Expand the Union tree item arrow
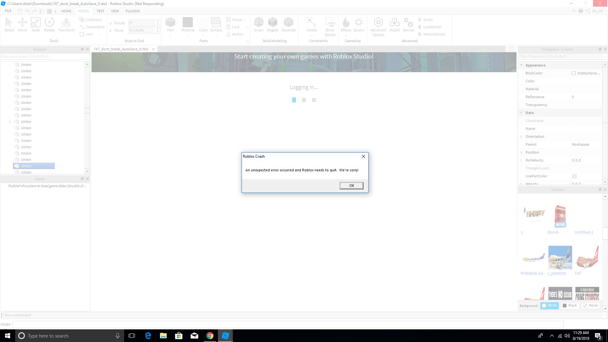 click(9, 122)
